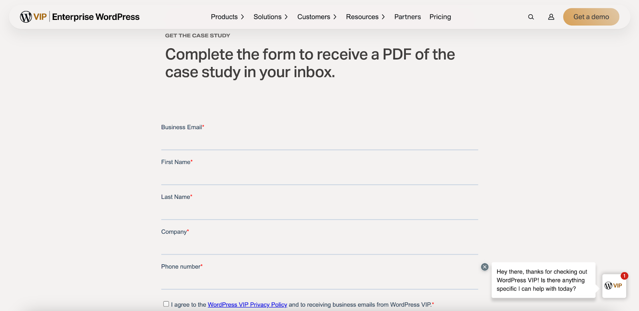Viewport: 639px width, 311px height.
Task: Open the Customers menu
Action: pos(316,17)
